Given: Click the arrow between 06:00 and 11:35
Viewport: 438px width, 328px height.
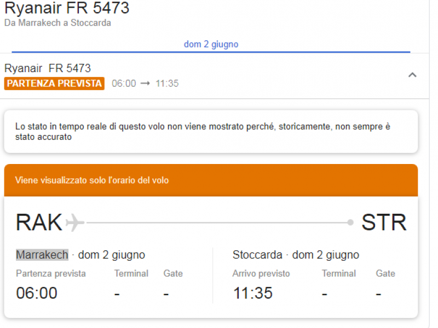Looking at the screenshot, I should click(x=145, y=84).
